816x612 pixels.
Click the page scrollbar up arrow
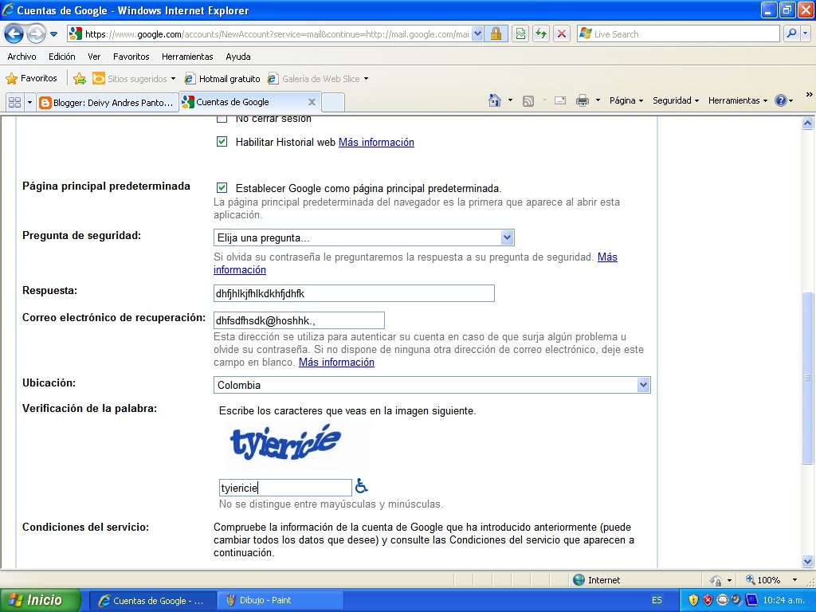(808, 124)
